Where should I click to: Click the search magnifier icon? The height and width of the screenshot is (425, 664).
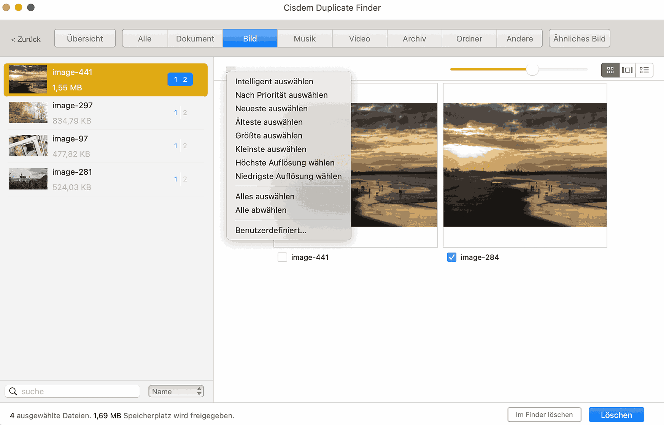pos(13,391)
